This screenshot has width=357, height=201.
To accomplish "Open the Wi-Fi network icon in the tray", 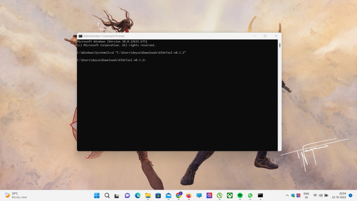I will pos(315,195).
